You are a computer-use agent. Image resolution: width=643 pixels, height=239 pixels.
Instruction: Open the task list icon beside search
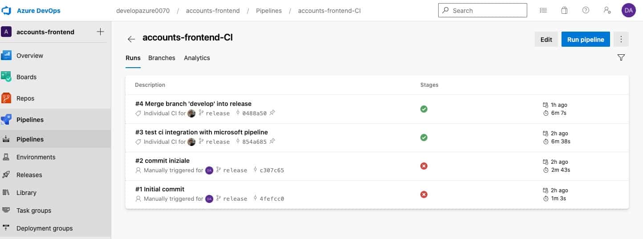point(543,10)
